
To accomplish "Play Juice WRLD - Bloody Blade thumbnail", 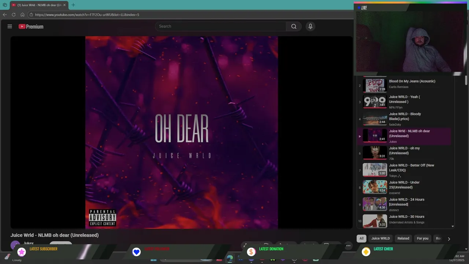I will pyautogui.click(x=375, y=119).
